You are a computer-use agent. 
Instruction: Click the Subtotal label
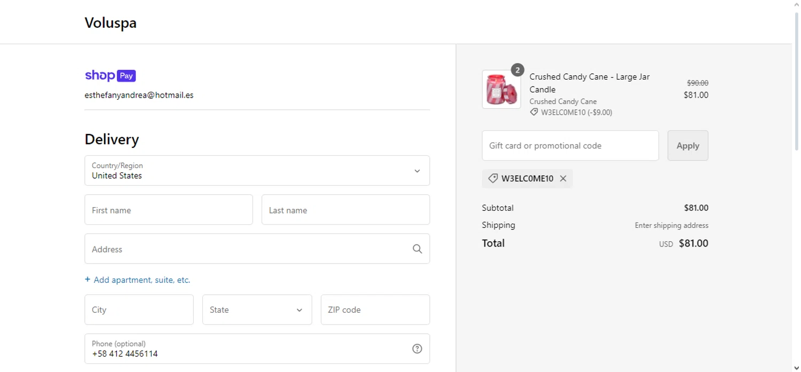[498, 208]
